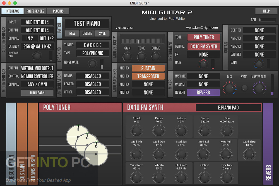
Task: Click the Decay knob
Action: [159, 131]
